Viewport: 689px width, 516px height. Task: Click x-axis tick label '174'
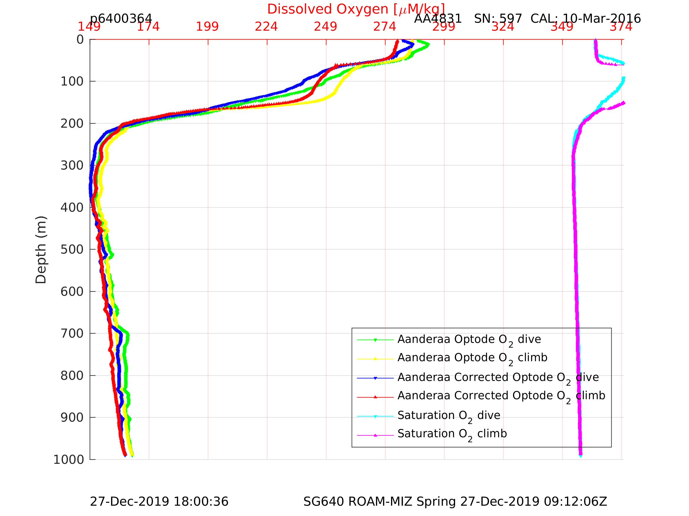click(148, 27)
